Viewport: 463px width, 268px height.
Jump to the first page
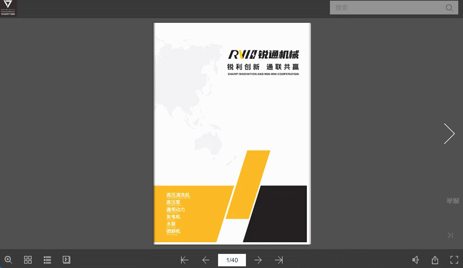coord(184,260)
